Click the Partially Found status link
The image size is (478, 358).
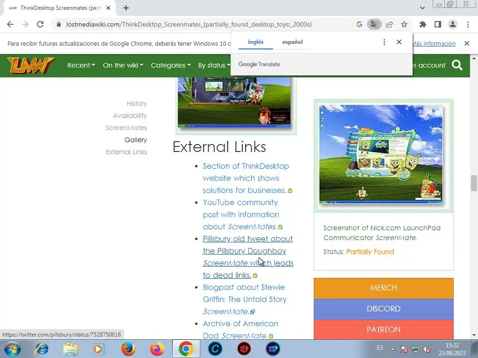(370, 252)
